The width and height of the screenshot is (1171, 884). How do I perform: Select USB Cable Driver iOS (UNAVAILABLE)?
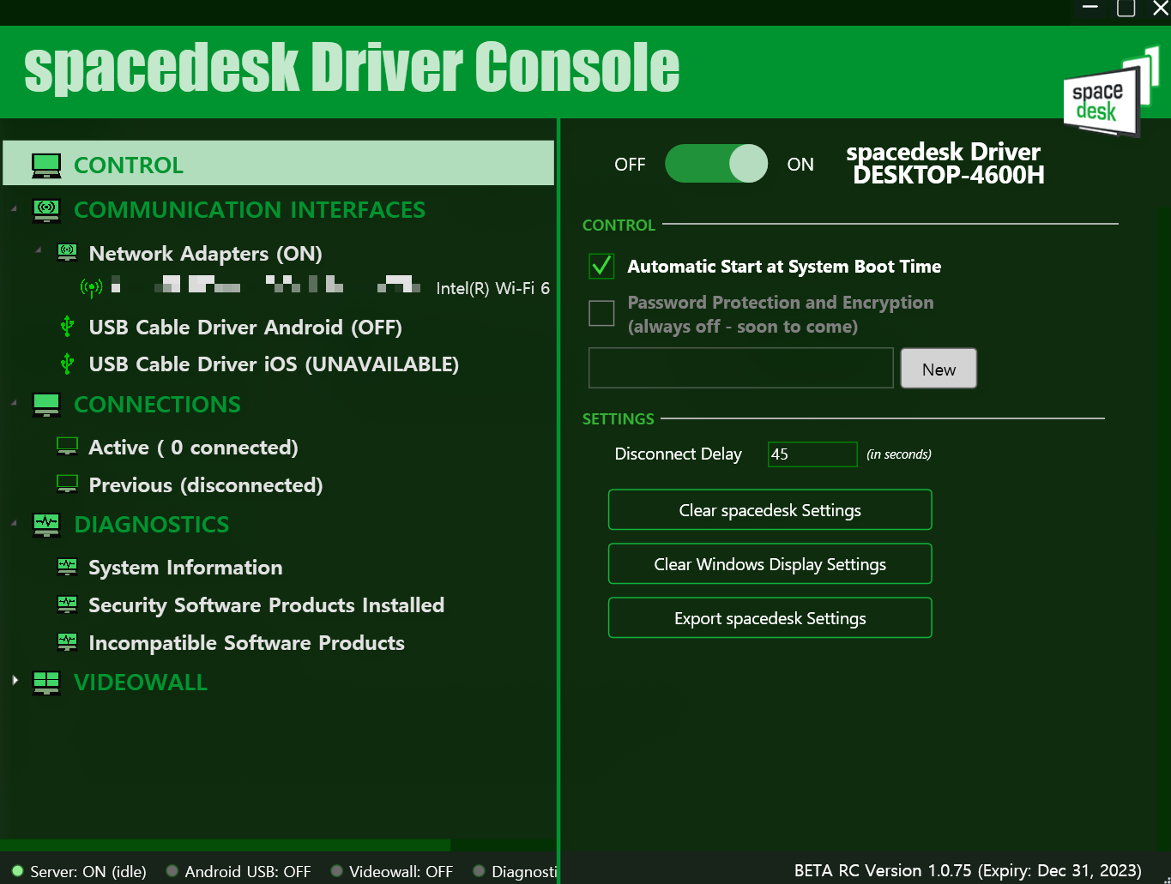click(274, 364)
